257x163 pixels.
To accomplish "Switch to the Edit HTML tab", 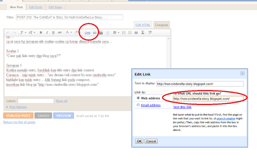I will tap(143, 25).
